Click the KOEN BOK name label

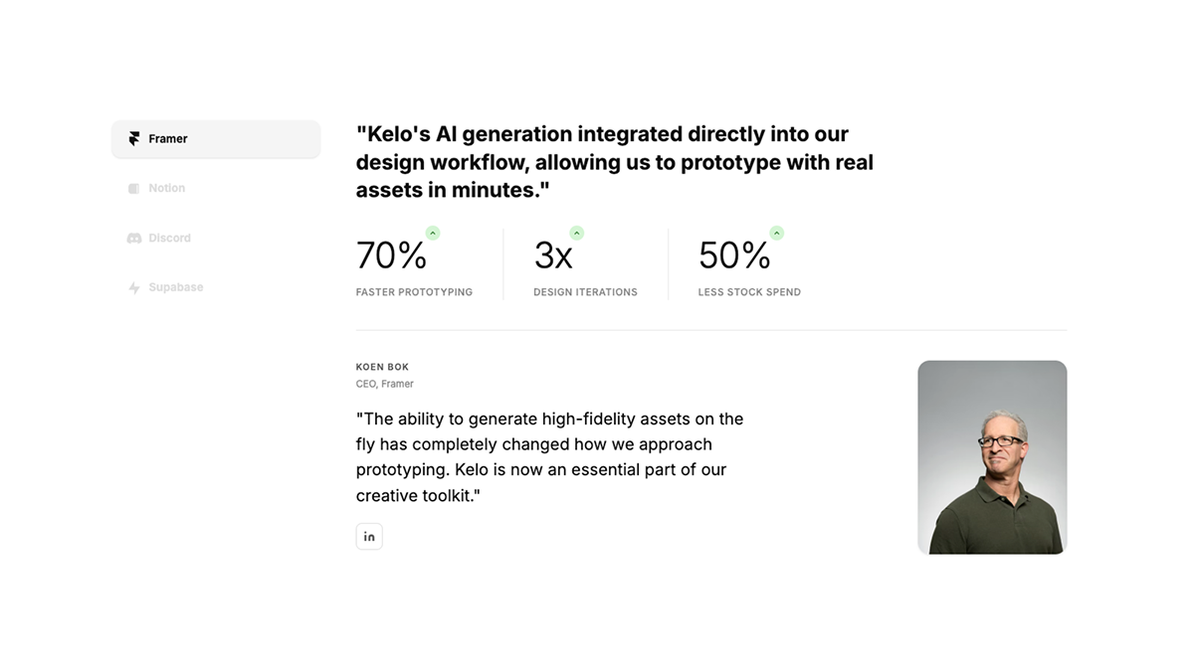382,367
